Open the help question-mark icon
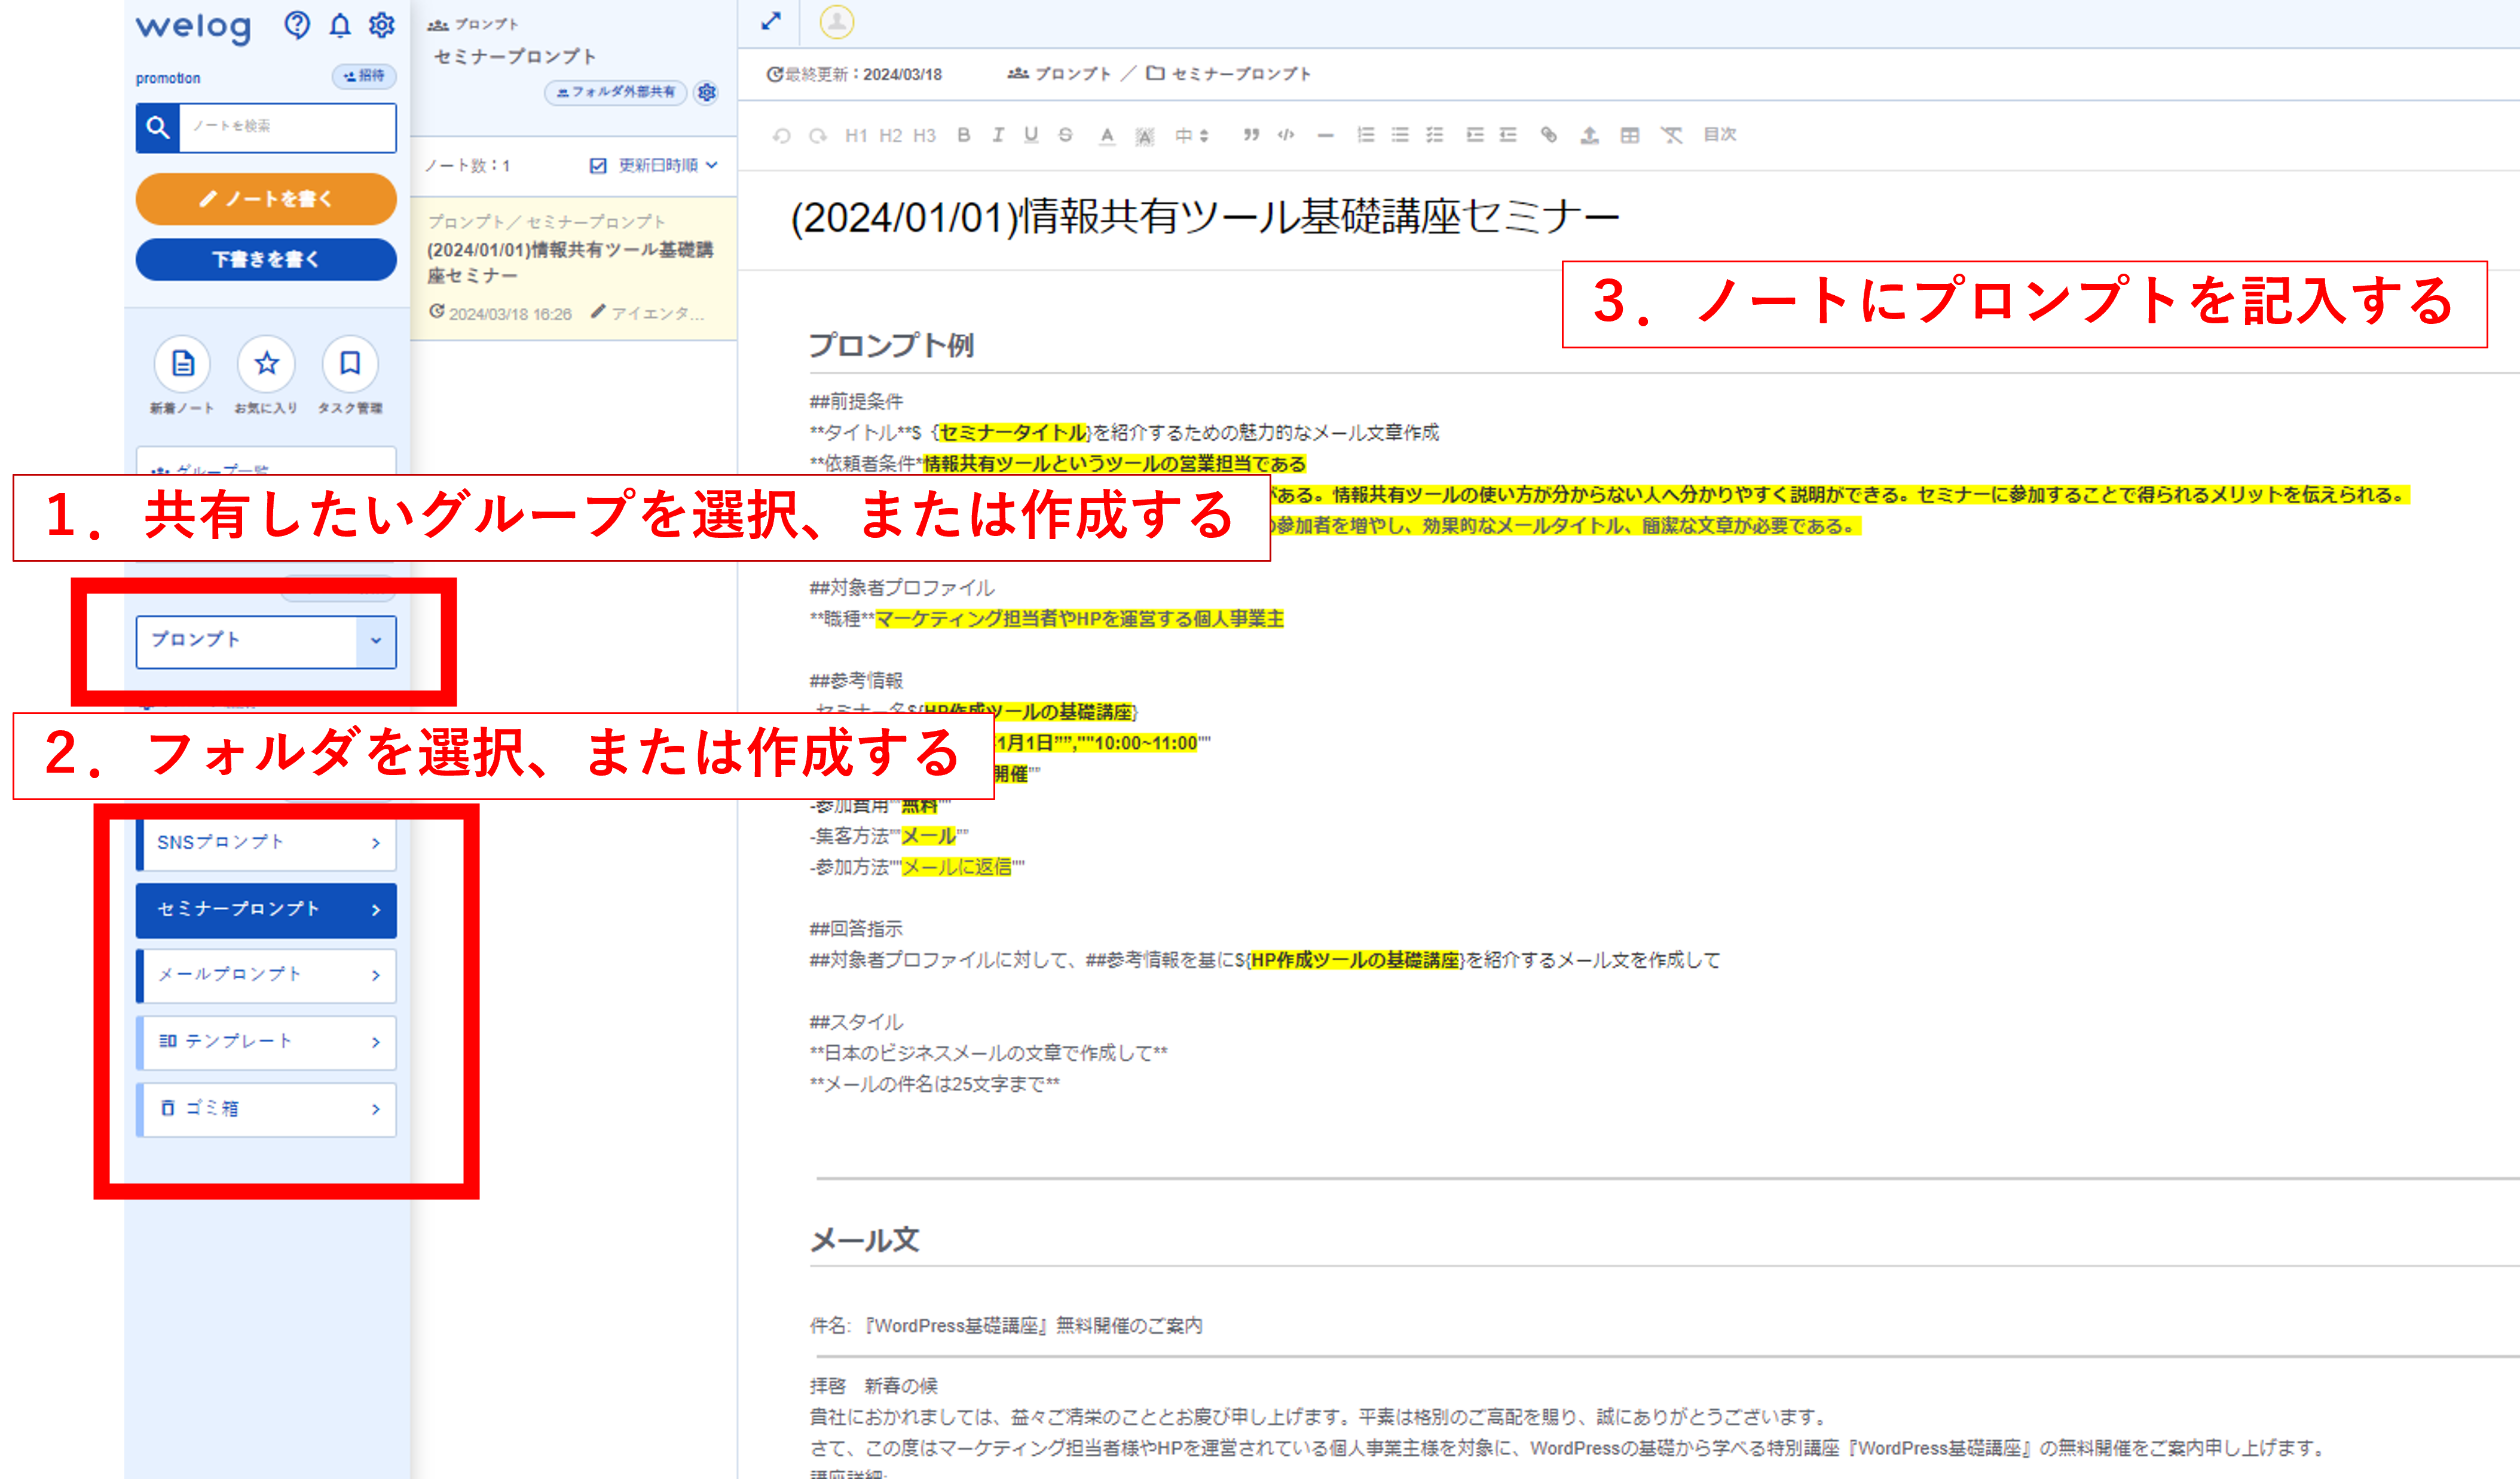The image size is (2520, 1479). (297, 25)
